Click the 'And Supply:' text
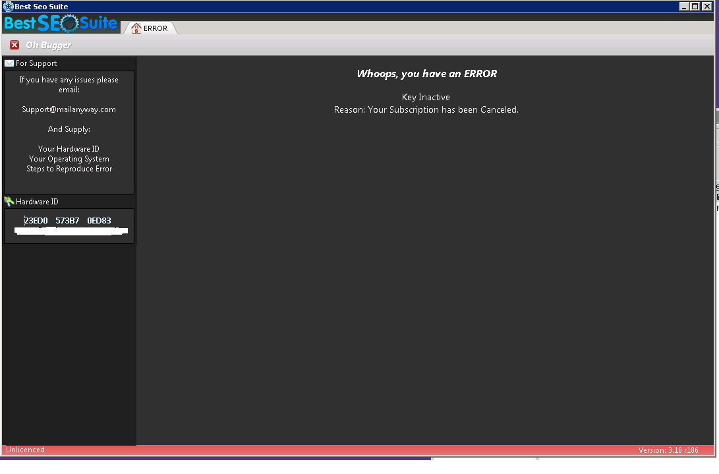719x474 pixels. click(x=69, y=129)
